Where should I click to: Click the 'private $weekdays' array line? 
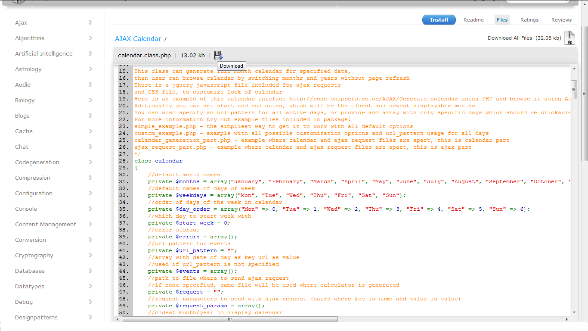click(277, 195)
